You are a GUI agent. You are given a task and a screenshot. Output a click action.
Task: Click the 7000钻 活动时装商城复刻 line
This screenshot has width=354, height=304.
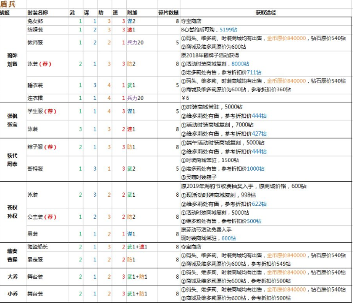click(217, 125)
